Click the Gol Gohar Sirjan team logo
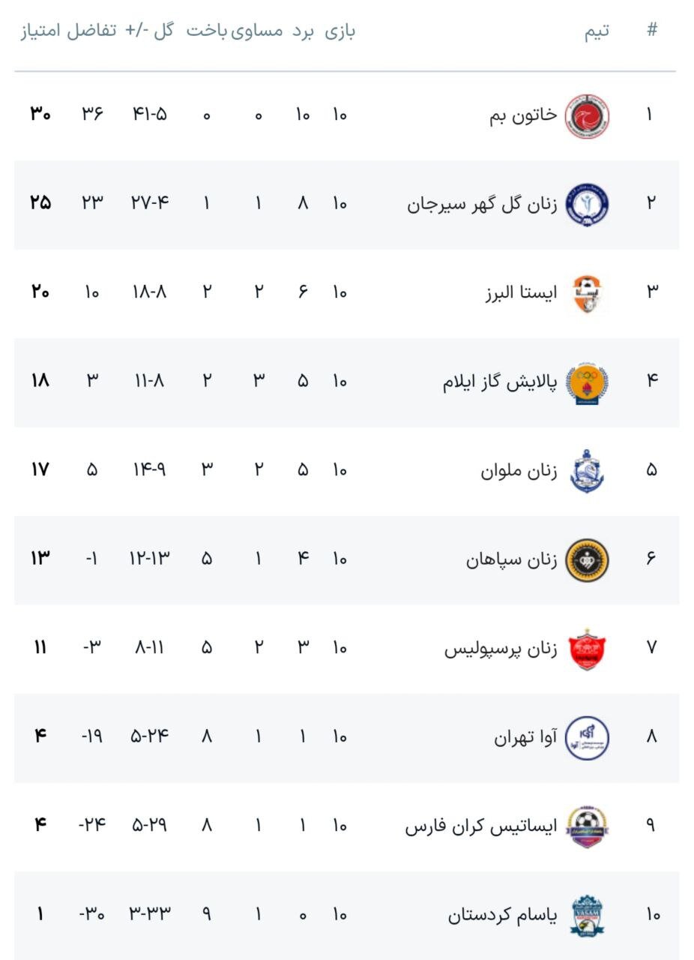The height and width of the screenshot is (960, 694). (586, 204)
